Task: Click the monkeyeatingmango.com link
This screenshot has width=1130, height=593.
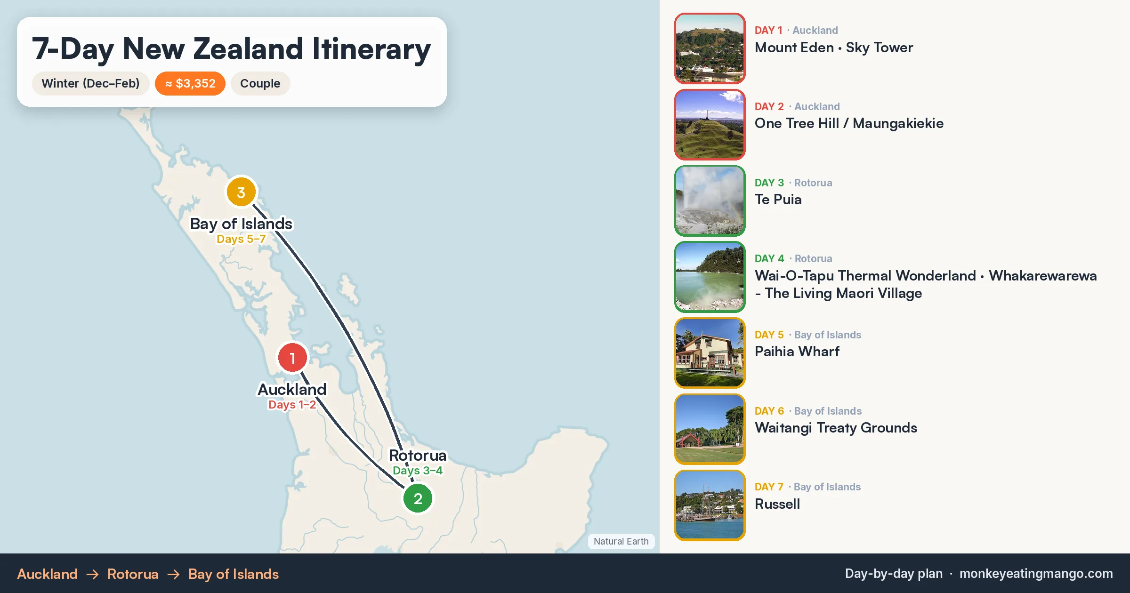Action: tap(1036, 574)
